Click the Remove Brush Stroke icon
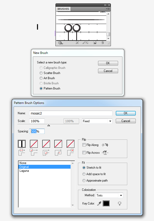This screenshot has width=154, height=221. pos(77,43)
